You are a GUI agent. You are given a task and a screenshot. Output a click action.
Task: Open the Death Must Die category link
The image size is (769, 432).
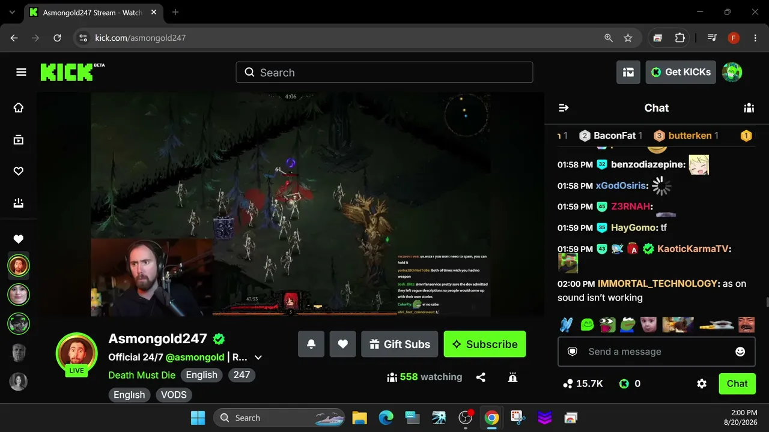[142, 375]
